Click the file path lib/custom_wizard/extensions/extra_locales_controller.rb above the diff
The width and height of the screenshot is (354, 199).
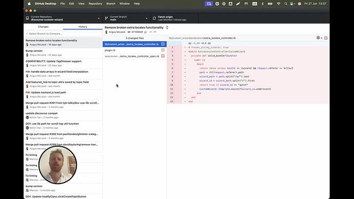(202, 38)
